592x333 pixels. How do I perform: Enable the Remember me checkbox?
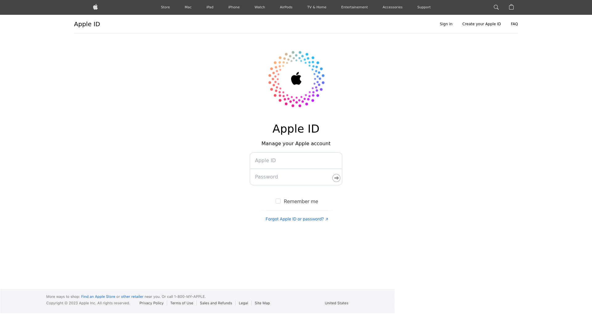278,201
